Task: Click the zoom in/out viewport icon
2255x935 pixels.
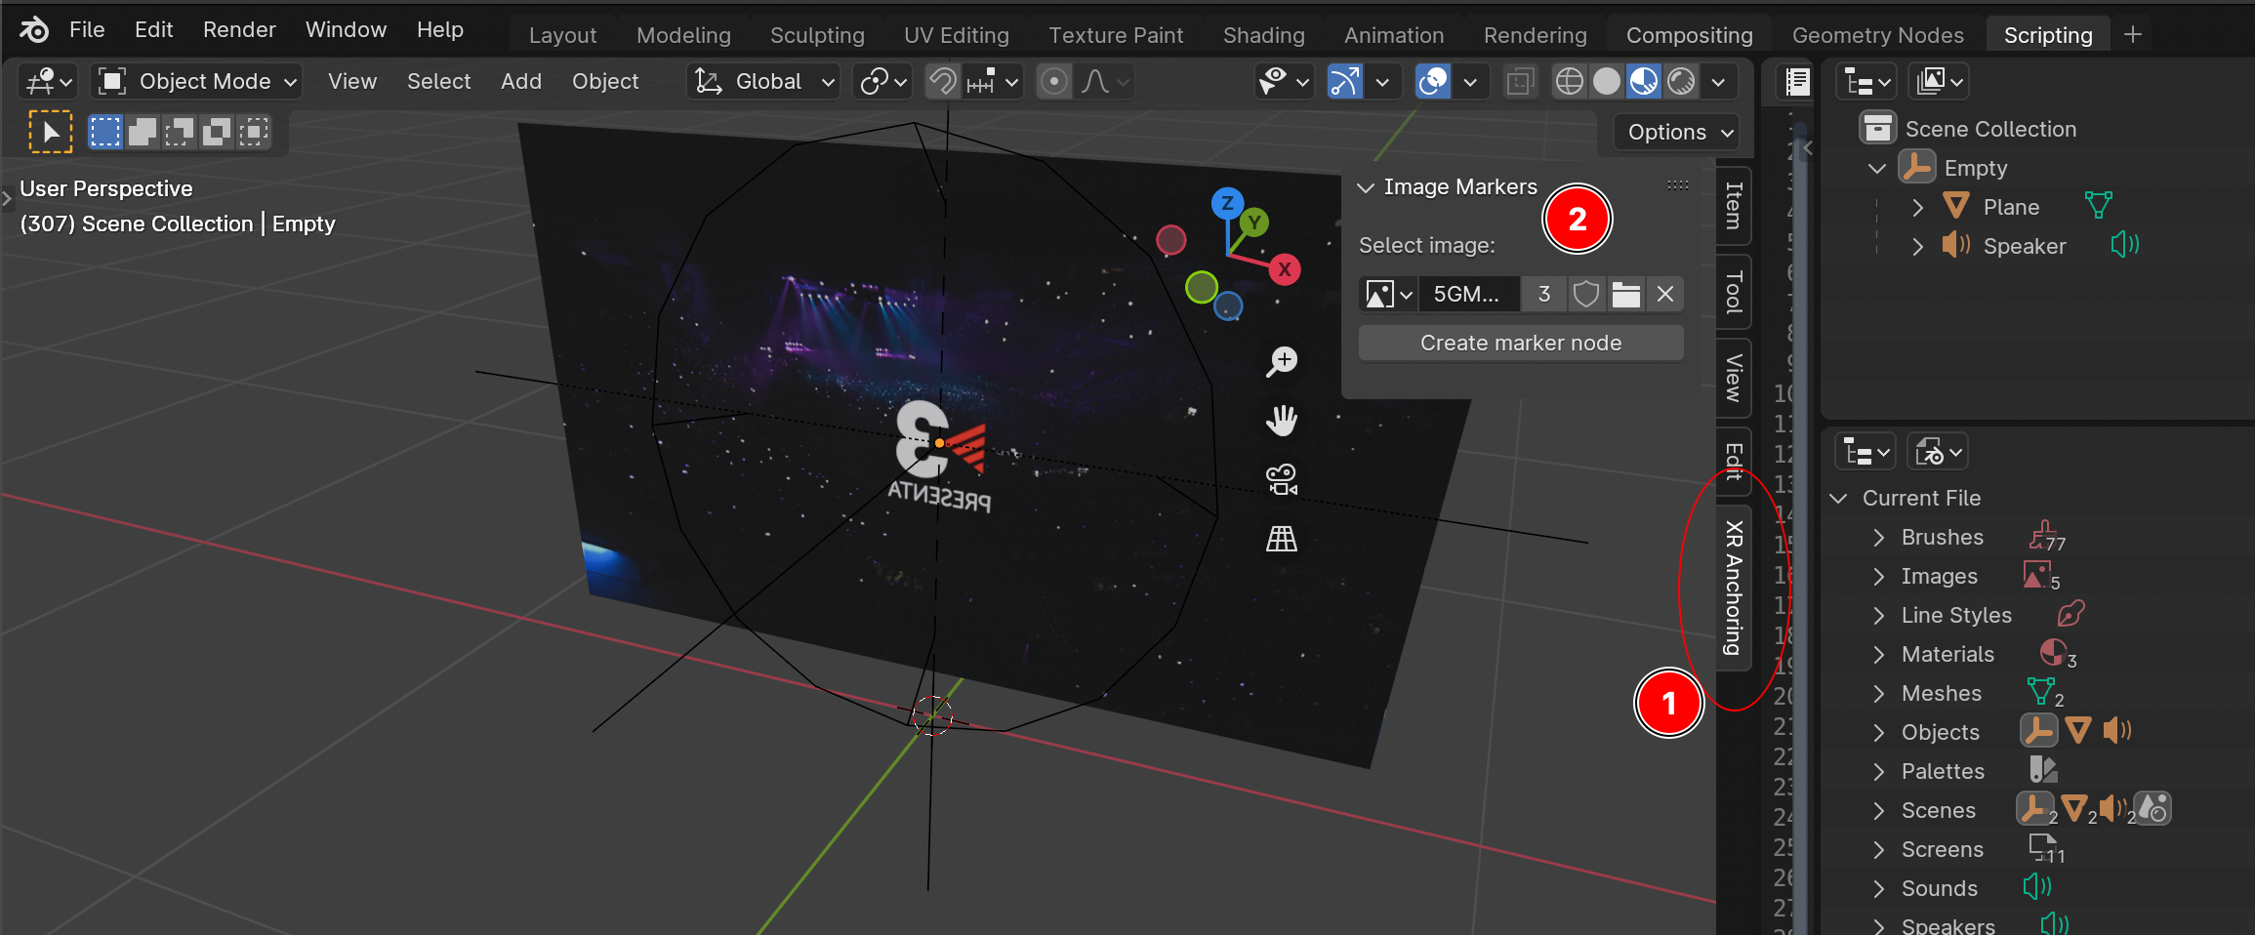Action: coord(1282,361)
